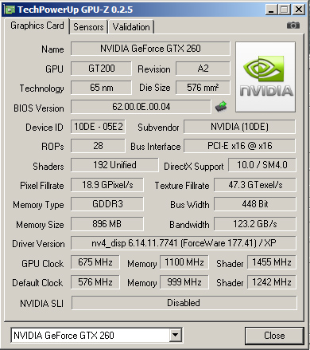Open the GPU selection dropdown arrow
This screenshot has height=350, width=310.
point(175,336)
